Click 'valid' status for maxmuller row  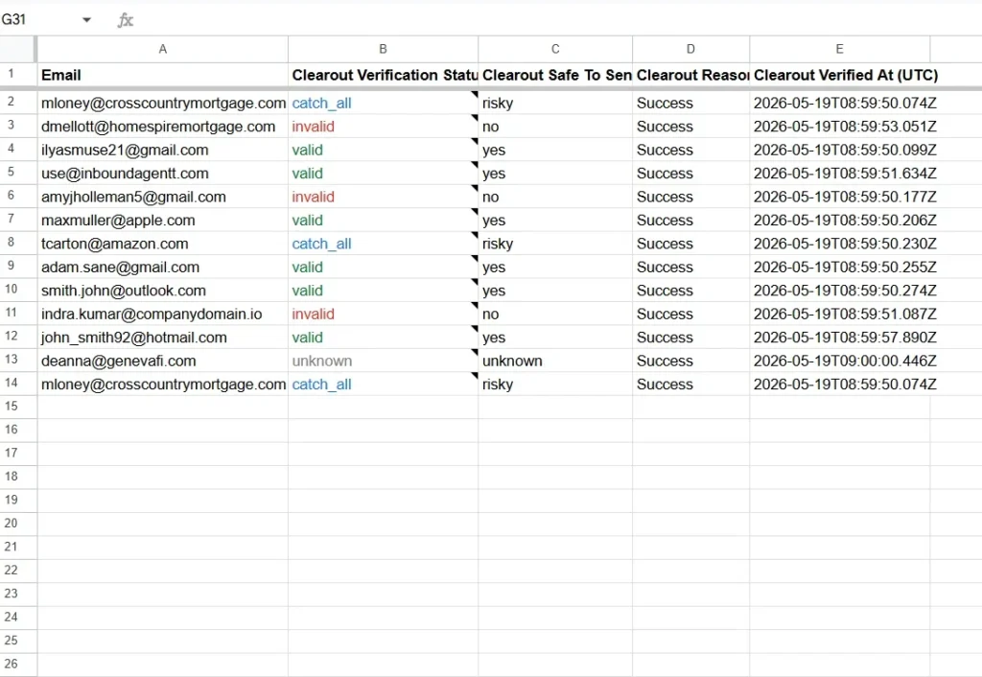coord(308,221)
